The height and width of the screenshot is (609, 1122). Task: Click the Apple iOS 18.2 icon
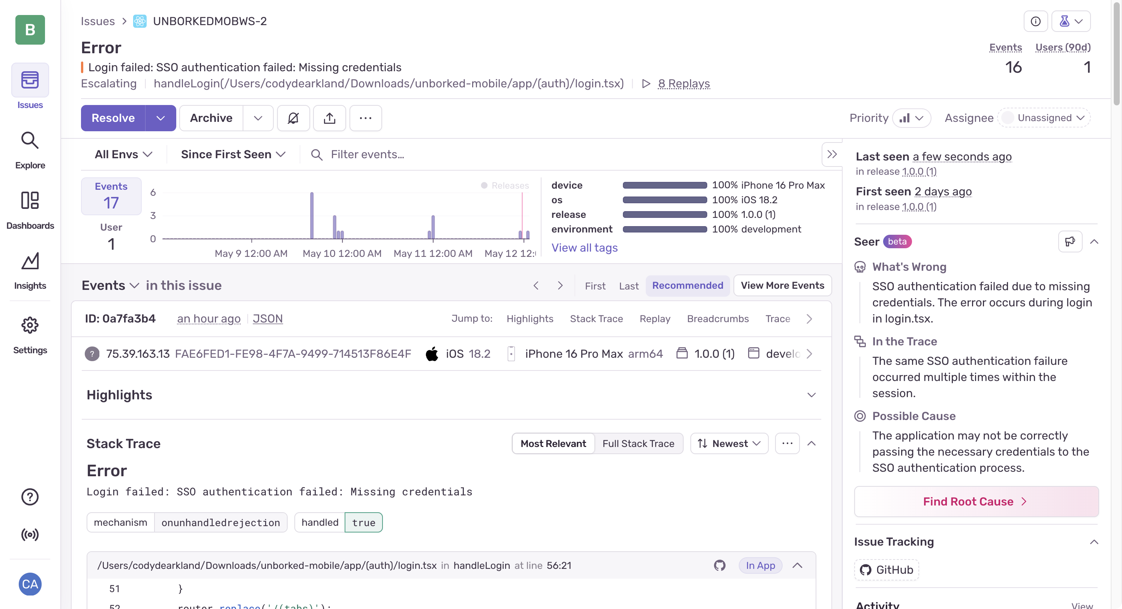pyautogui.click(x=432, y=354)
